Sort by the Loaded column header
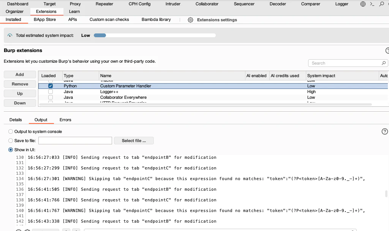Screen dimensions: 389x231 point(50,76)
